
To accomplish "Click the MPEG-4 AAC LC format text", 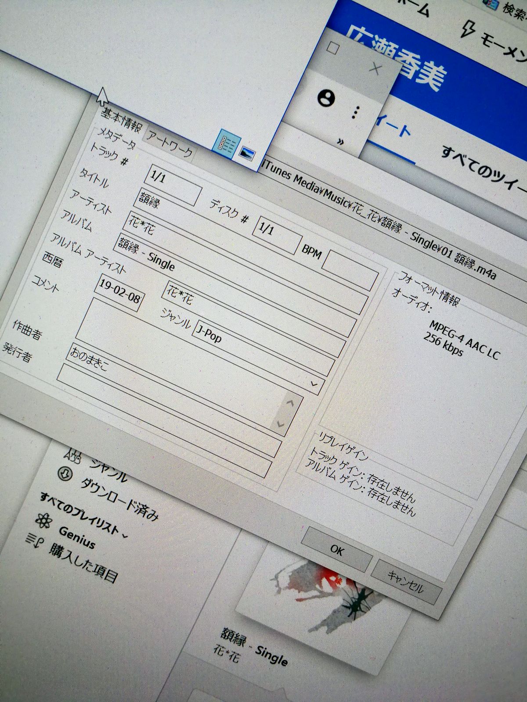I will [x=465, y=340].
